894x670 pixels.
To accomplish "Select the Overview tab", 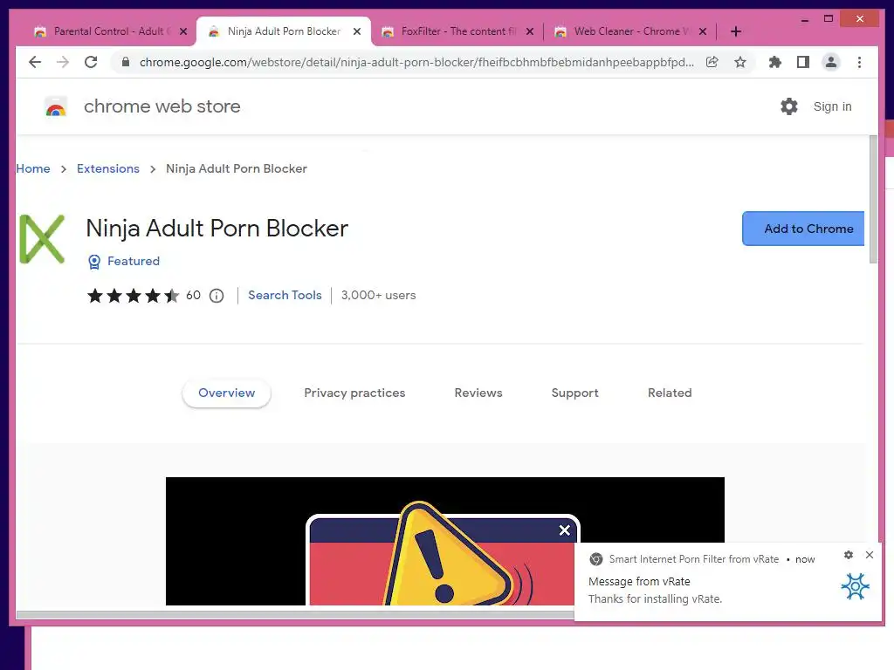I will pyautogui.click(x=226, y=393).
